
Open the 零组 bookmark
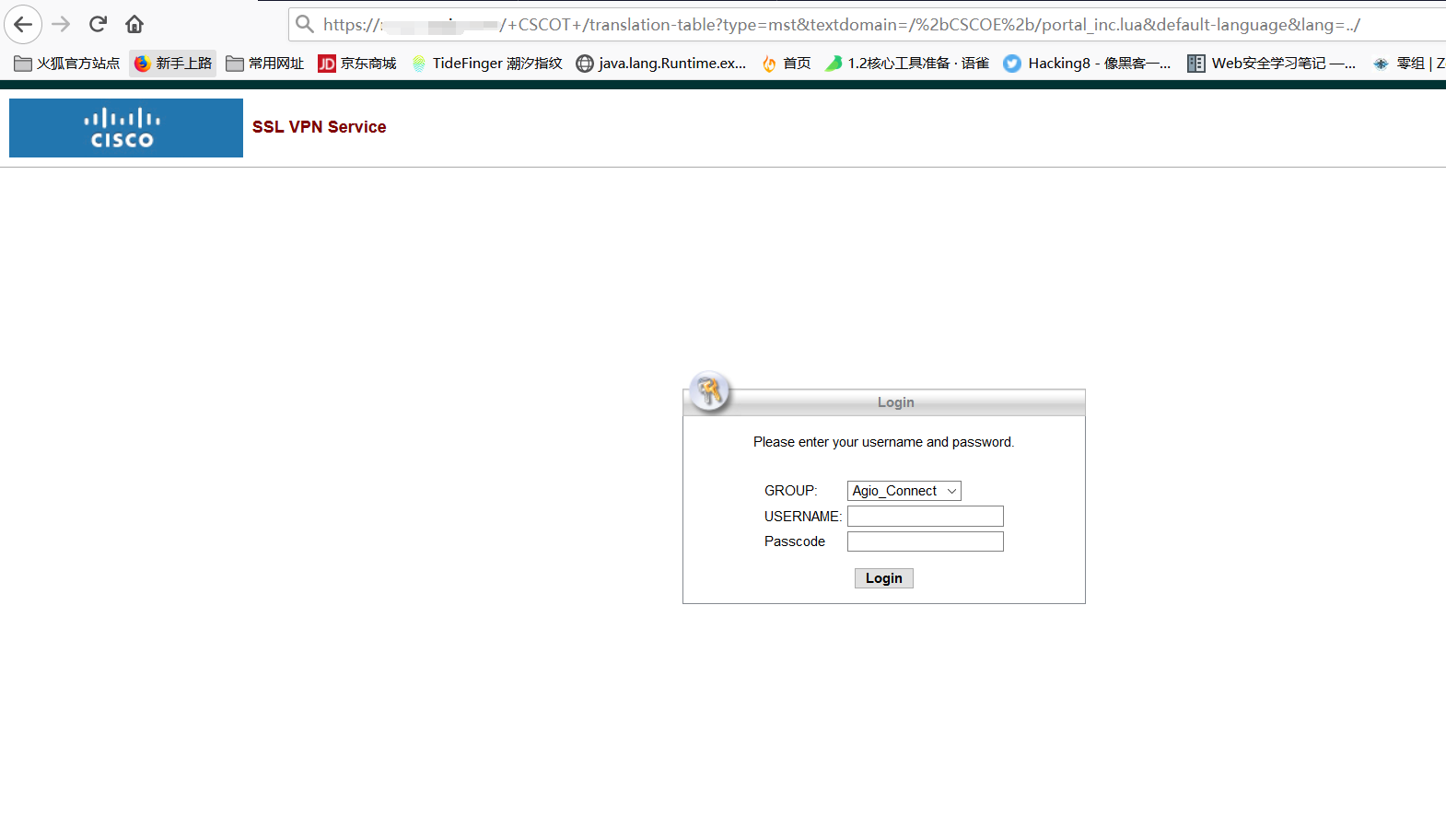(1408, 64)
